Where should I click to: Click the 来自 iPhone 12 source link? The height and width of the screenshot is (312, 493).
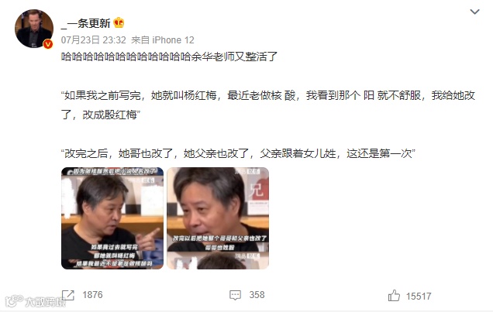[x=163, y=40]
